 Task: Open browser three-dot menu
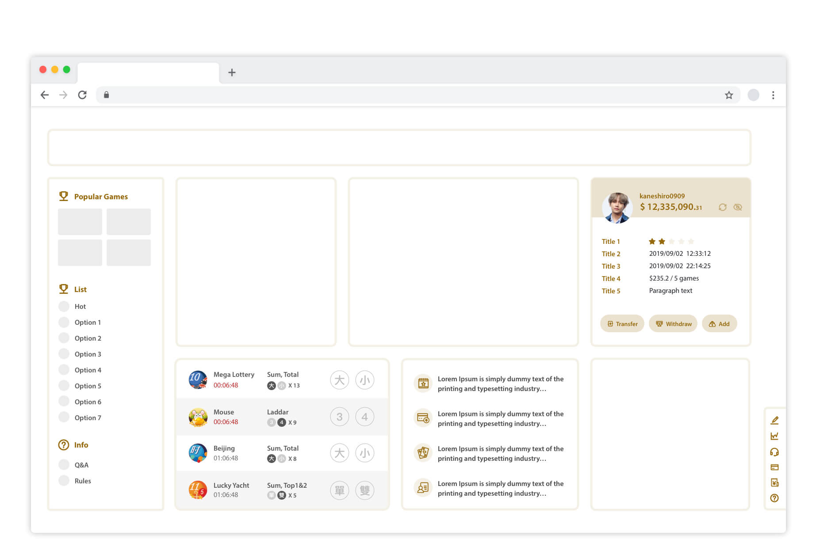[x=773, y=95]
